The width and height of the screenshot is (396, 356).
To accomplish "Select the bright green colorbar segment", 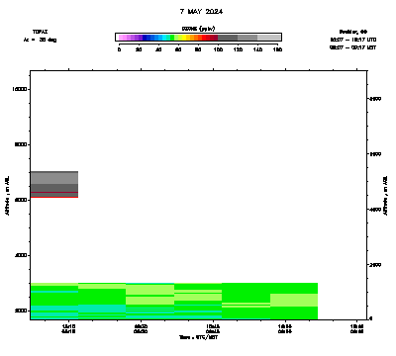I will click(172, 38).
